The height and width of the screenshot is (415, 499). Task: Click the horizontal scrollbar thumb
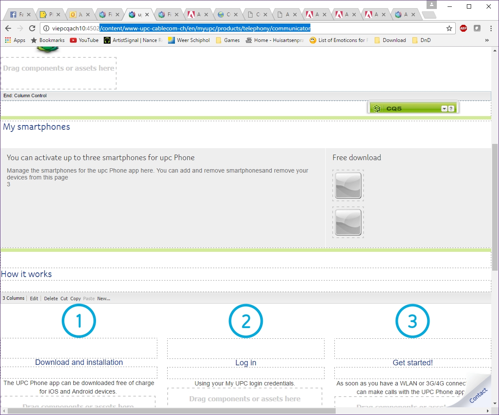(171, 411)
